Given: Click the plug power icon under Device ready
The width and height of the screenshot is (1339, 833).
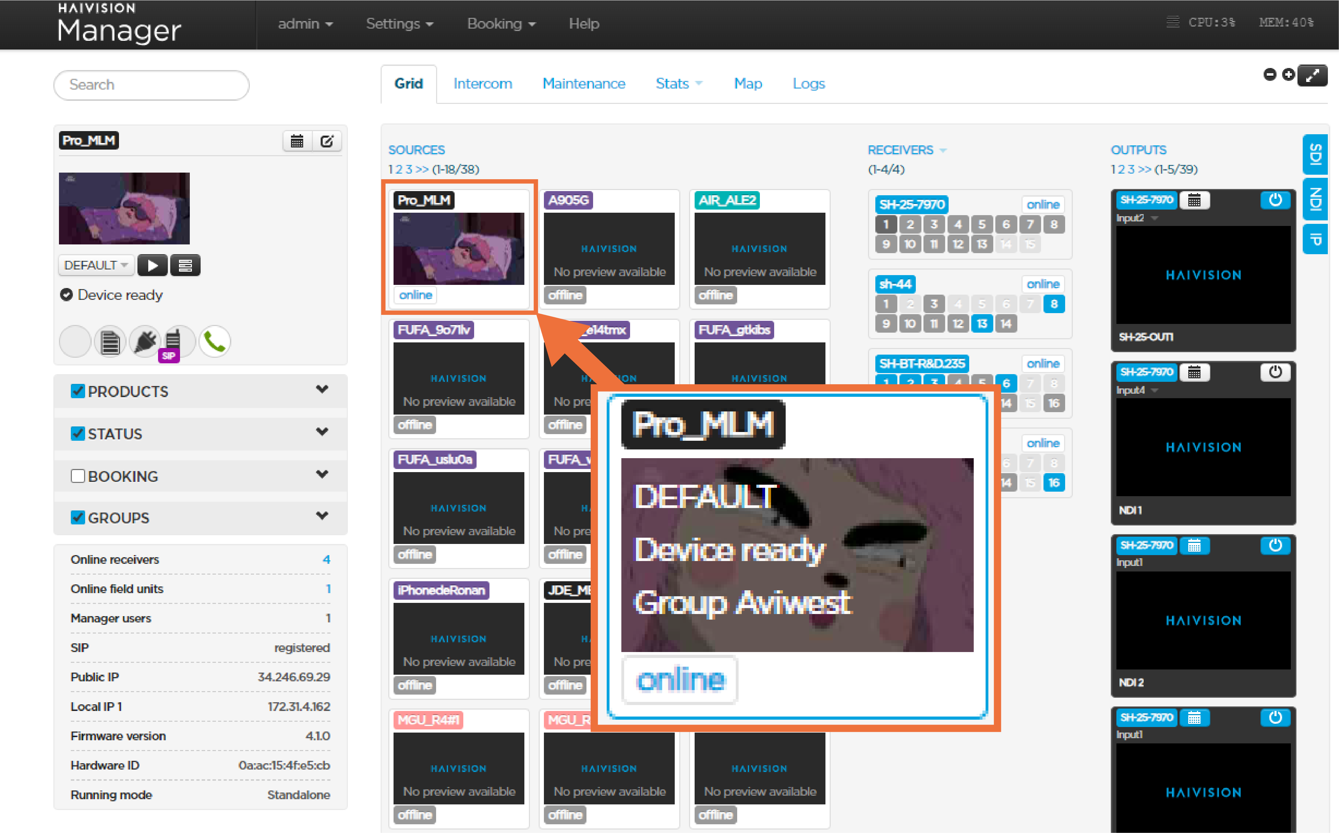Looking at the screenshot, I should point(145,342).
